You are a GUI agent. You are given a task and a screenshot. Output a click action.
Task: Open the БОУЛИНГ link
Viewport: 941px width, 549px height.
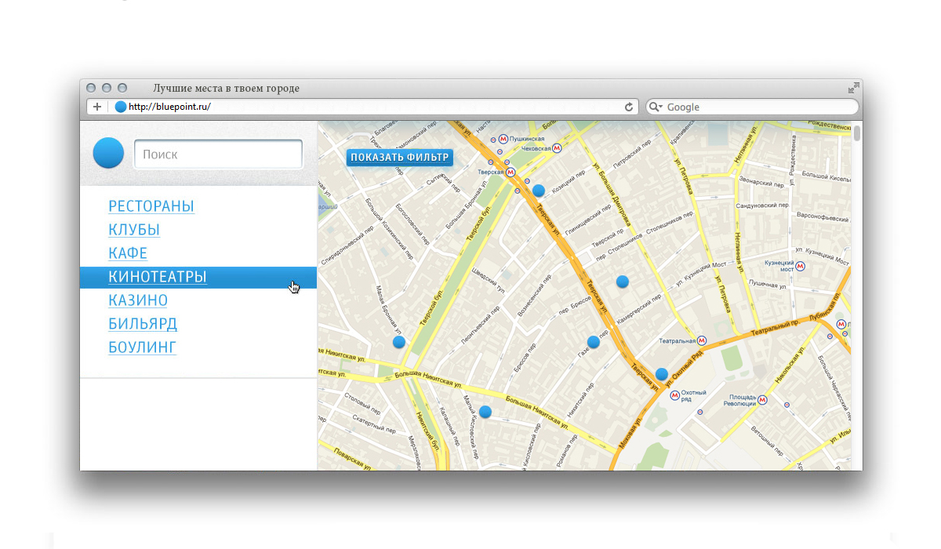click(142, 347)
